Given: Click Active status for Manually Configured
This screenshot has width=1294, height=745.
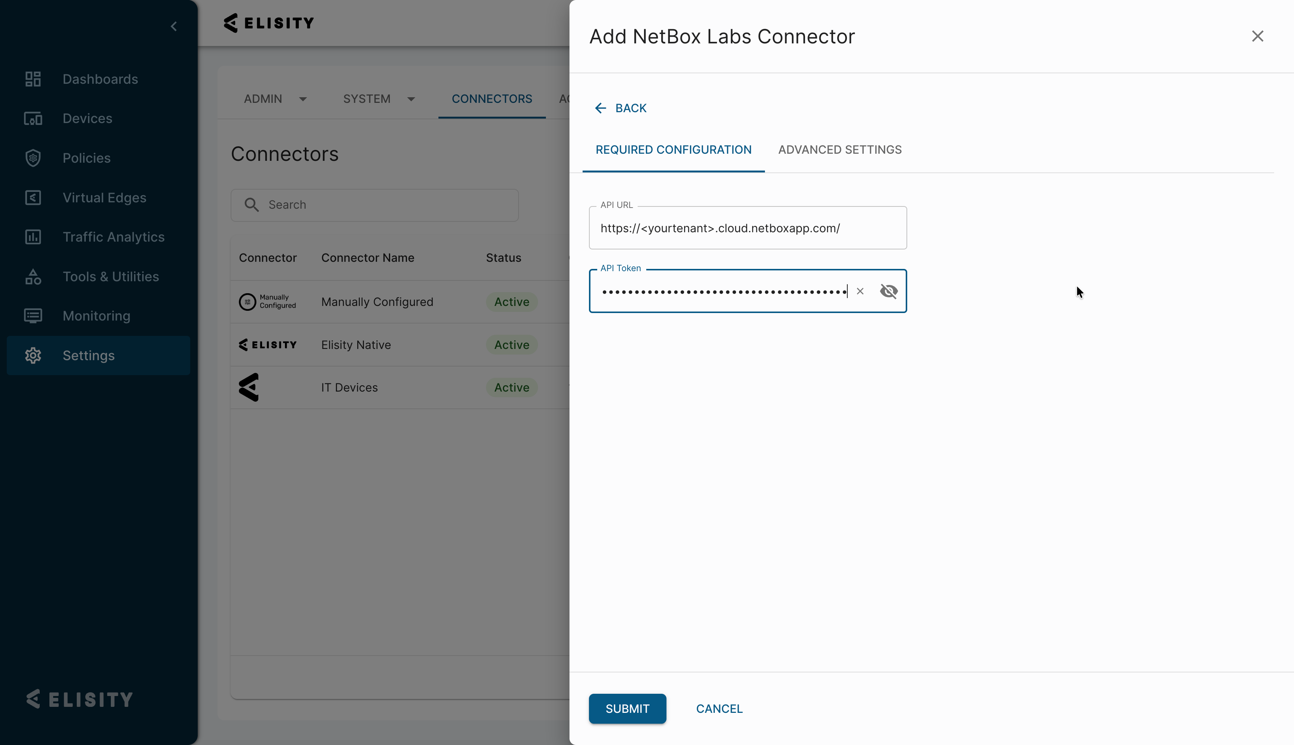Looking at the screenshot, I should (x=512, y=302).
